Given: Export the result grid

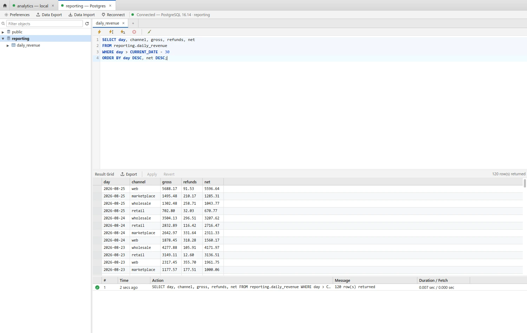Looking at the screenshot, I should [x=129, y=174].
